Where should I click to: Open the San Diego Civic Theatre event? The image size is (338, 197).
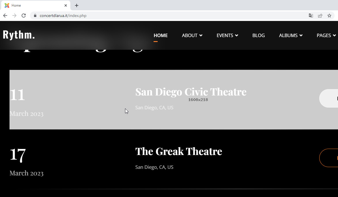(x=191, y=92)
